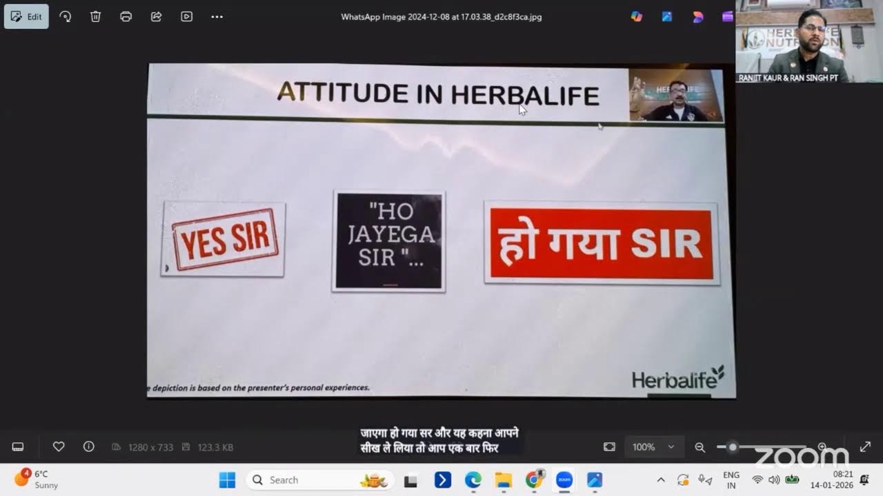
Task: Delete the image using the trash icon
Action: coord(96,17)
